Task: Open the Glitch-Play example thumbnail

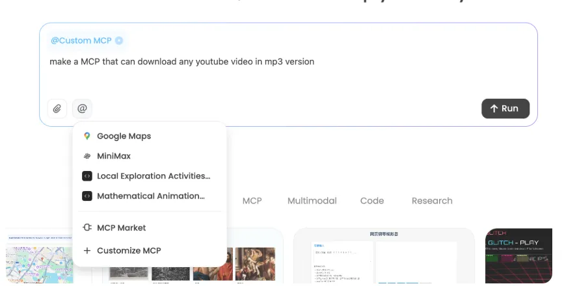Action: (518, 256)
